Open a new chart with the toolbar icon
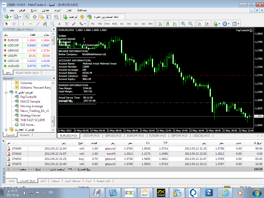Image resolution: width=264 pixels, height=198 pixels. pos(6,17)
